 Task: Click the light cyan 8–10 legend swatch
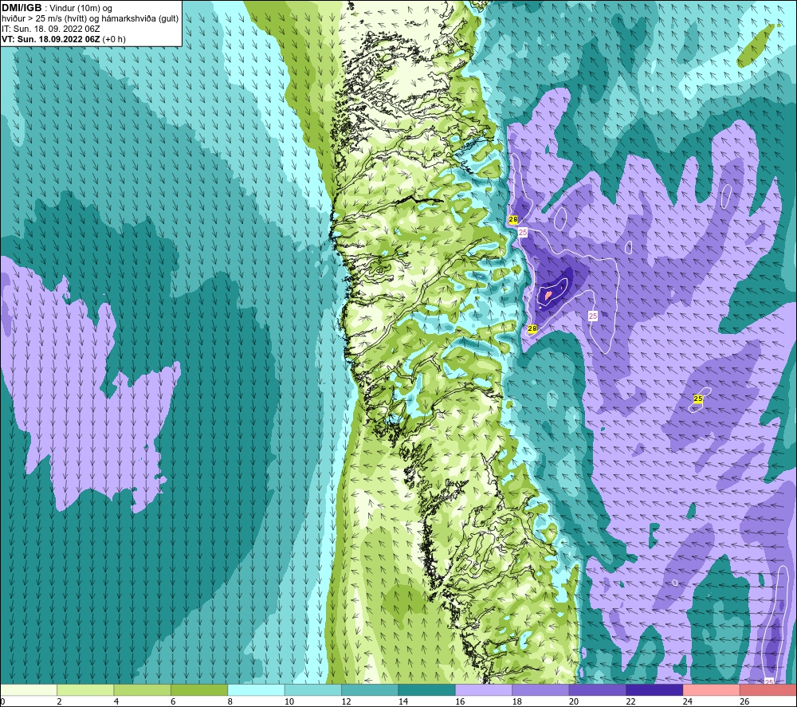pyautogui.click(x=256, y=689)
